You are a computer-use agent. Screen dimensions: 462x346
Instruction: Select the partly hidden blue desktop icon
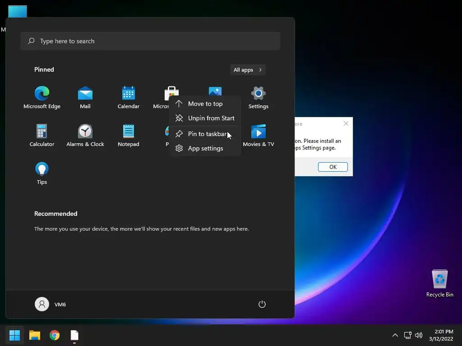(x=18, y=11)
